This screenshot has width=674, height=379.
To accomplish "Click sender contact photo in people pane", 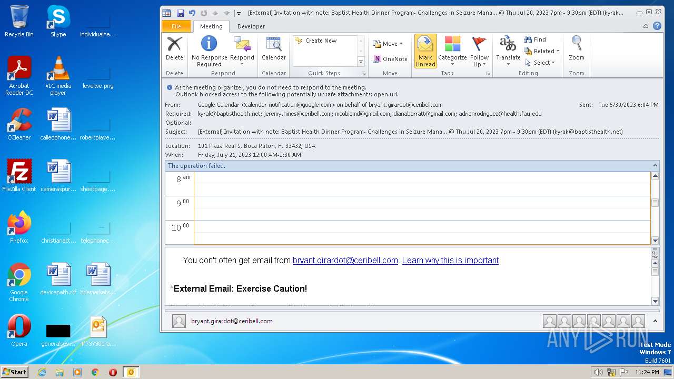I will [179, 321].
